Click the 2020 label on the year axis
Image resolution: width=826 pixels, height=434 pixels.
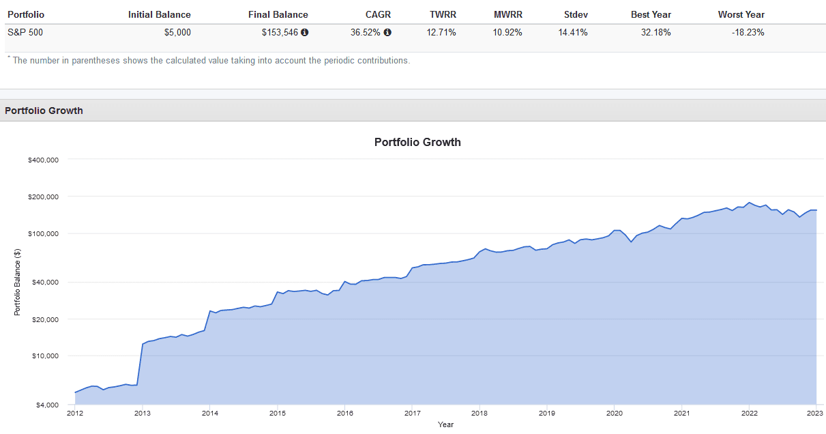pyautogui.click(x=614, y=413)
